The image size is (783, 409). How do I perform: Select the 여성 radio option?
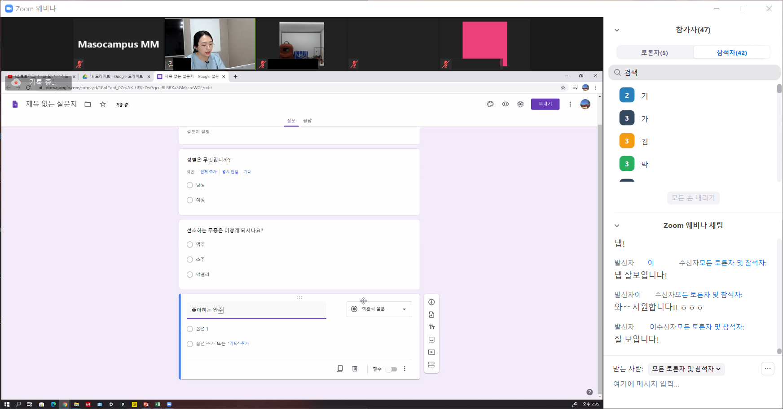tap(190, 200)
